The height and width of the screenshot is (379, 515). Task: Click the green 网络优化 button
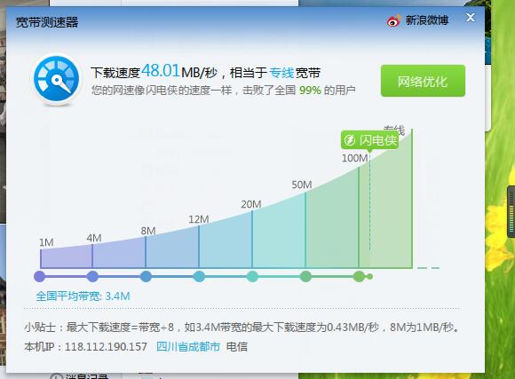coord(423,81)
